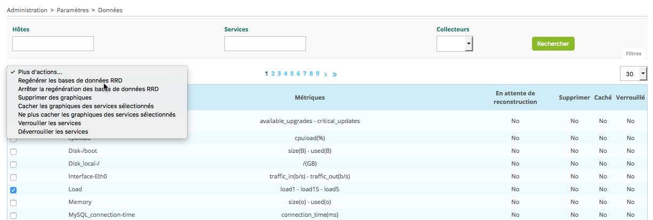
Task: Click into the Hôtes filter field
Action: pyautogui.click(x=53, y=44)
